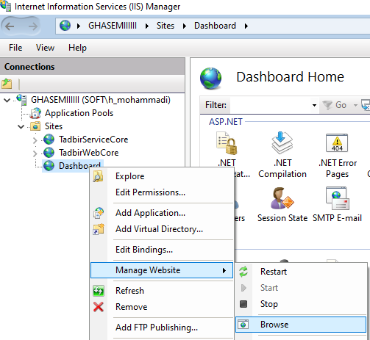Open the Manage Website submenu

pos(162,270)
